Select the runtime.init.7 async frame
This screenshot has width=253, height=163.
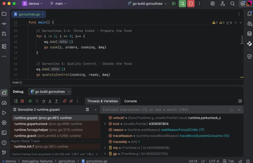pyautogui.click(x=55, y=146)
